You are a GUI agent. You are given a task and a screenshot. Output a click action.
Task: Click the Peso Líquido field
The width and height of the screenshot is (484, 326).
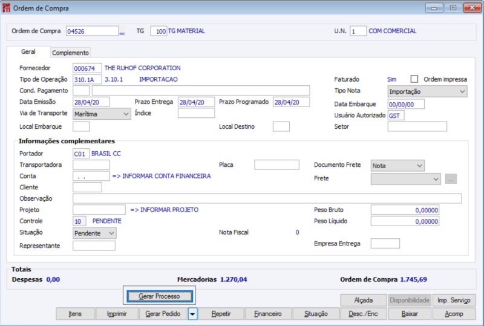[x=405, y=221]
